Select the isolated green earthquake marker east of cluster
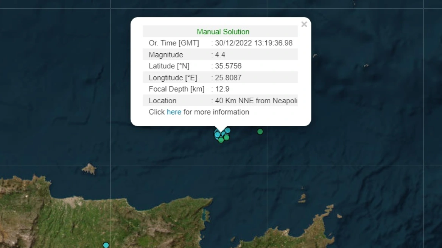Image resolution: width=442 pixels, height=248 pixels. pyautogui.click(x=260, y=132)
